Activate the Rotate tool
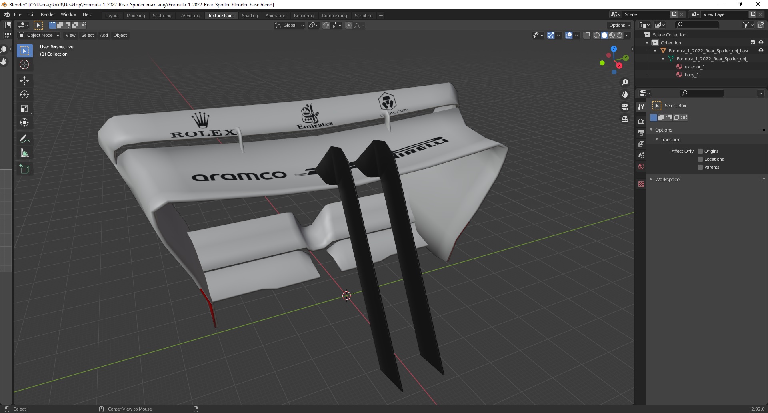768x413 pixels. [x=24, y=94]
